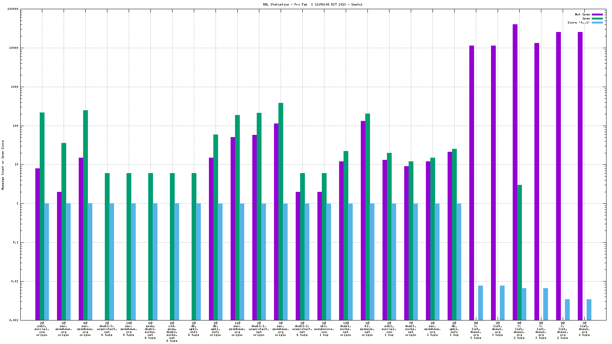Viewport: 612px width, 344px height.
Task: Click the tallest purple Not Spam bar in the chart
Action: point(515,172)
